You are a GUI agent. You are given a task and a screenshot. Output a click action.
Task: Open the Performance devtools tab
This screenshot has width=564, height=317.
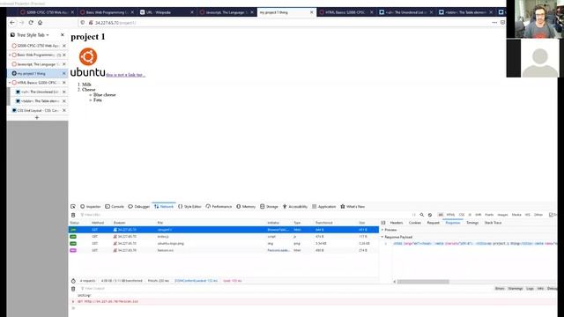(x=219, y=207)
